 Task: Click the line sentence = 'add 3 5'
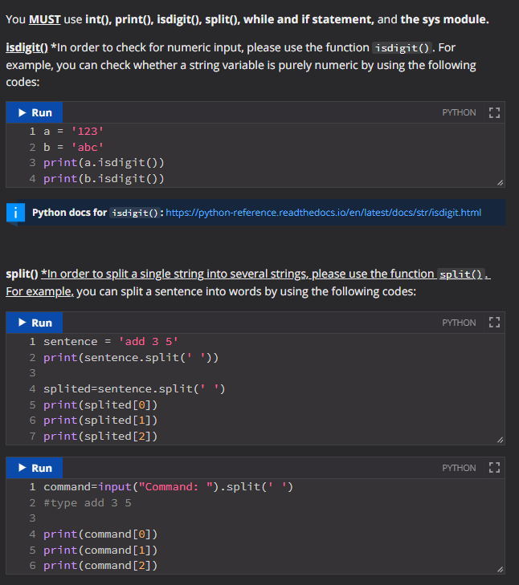pyautogui.click(x=111, y=341)
